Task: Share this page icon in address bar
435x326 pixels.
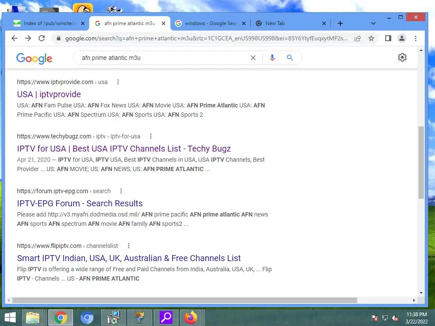Action: (358, 38)
